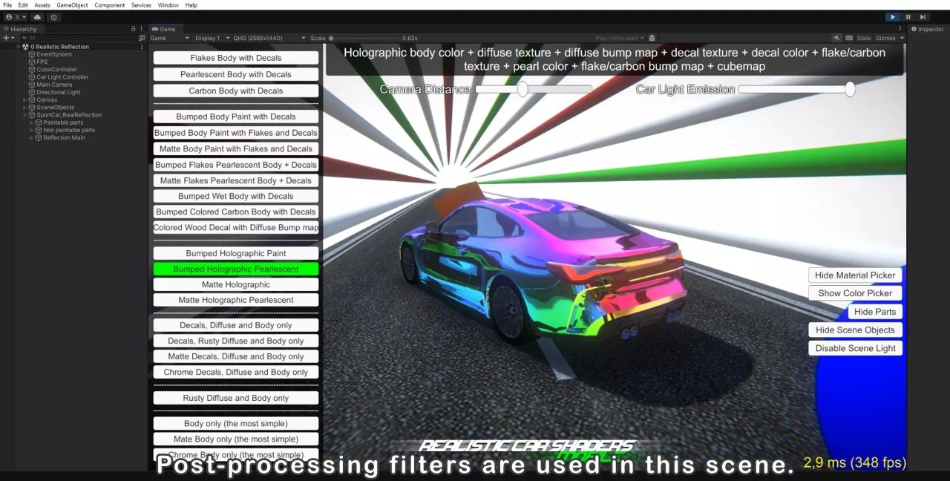The image size is (950, 481).
Task: Open the Gizmos dropdown arrow
Action: (902, 38)
